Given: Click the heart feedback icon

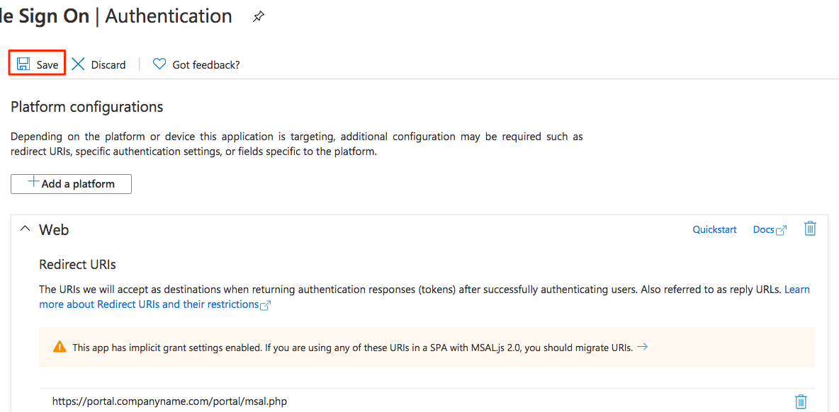Looking at the screenshot, I should click(x=159, y=64).
